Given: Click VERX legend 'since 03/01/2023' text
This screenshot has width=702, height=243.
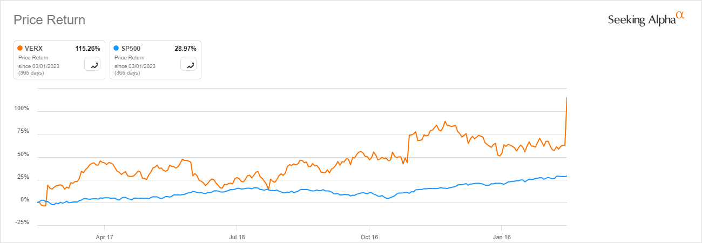Looking at the screenshot, I should tap(39, 66).
